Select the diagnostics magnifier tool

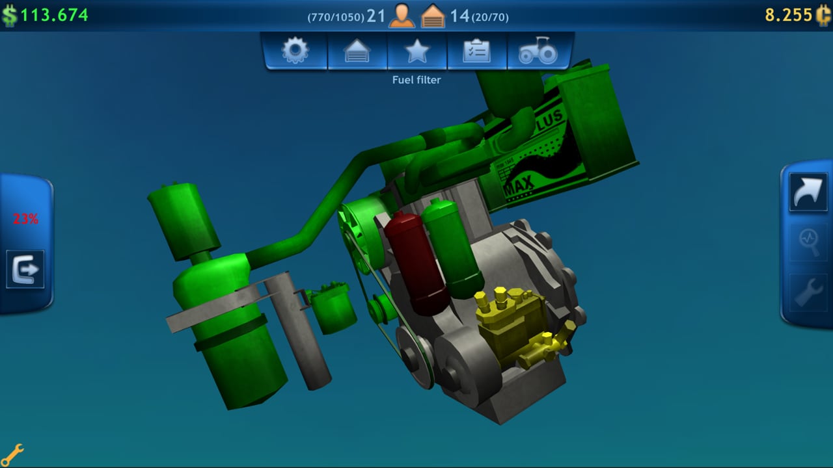point(807,240)
